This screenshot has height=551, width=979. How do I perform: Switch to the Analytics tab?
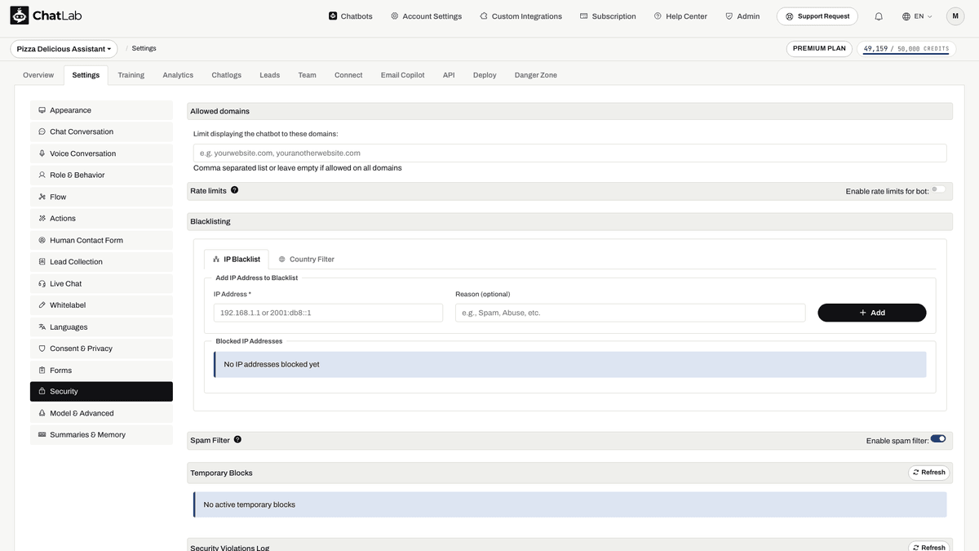click(178, 75)
